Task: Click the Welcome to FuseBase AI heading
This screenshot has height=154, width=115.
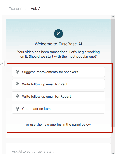Action: pyautogui.click(x=58, y=44)
